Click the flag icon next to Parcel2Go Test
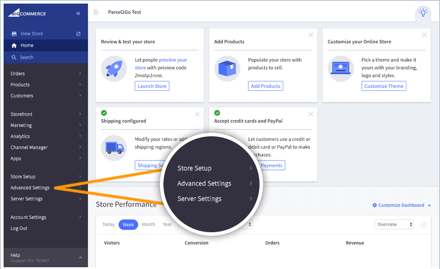Screen dimensions: 440x269 [x=96, y=12]
